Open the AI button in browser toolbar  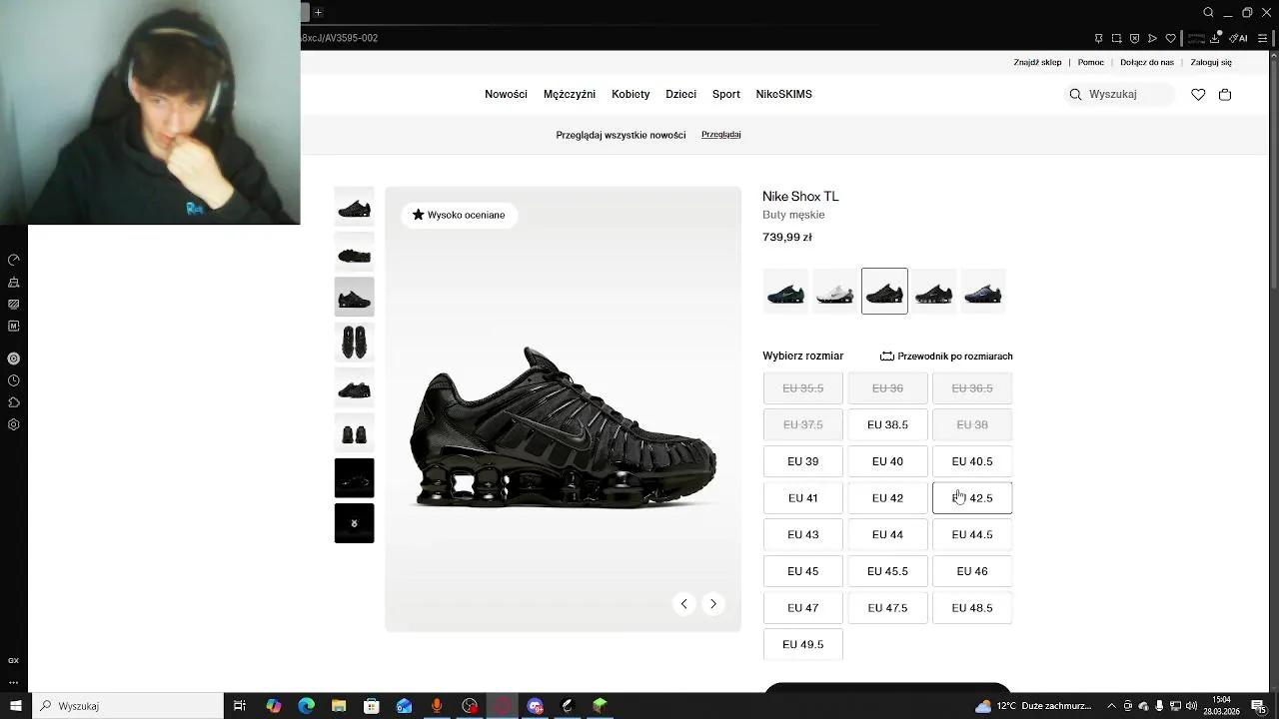[x=1239, y=38]
